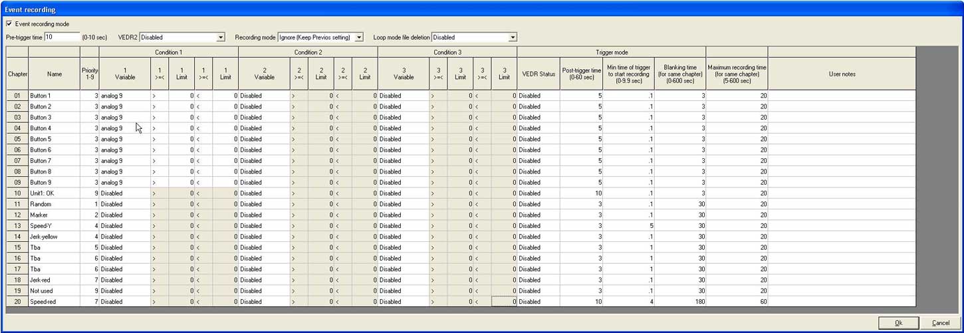
Task: Select the row header for chapter 01
Action: click(17, 96)
